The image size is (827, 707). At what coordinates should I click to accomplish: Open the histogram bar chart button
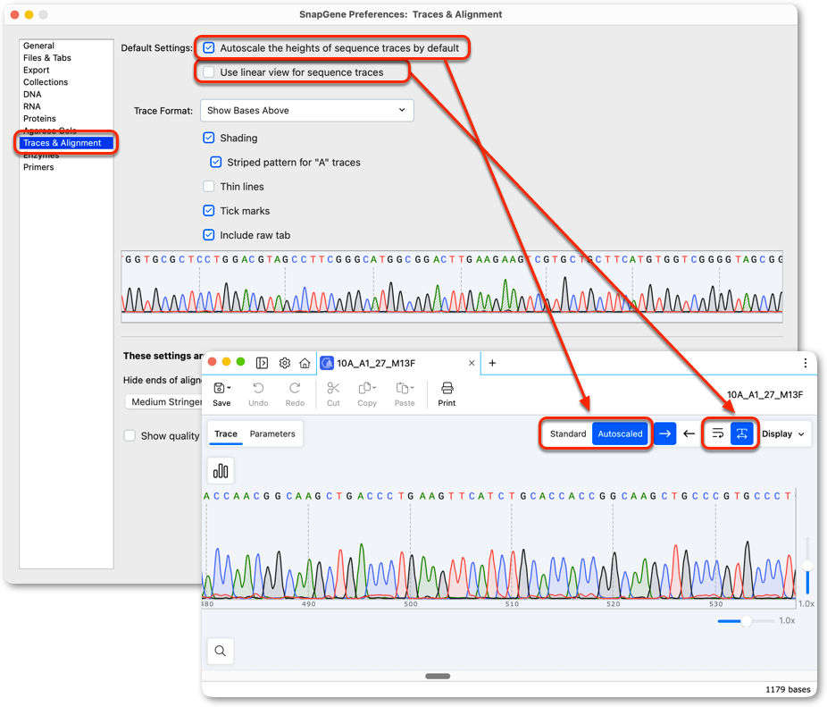pyautogui.click(x=221, y=470)
